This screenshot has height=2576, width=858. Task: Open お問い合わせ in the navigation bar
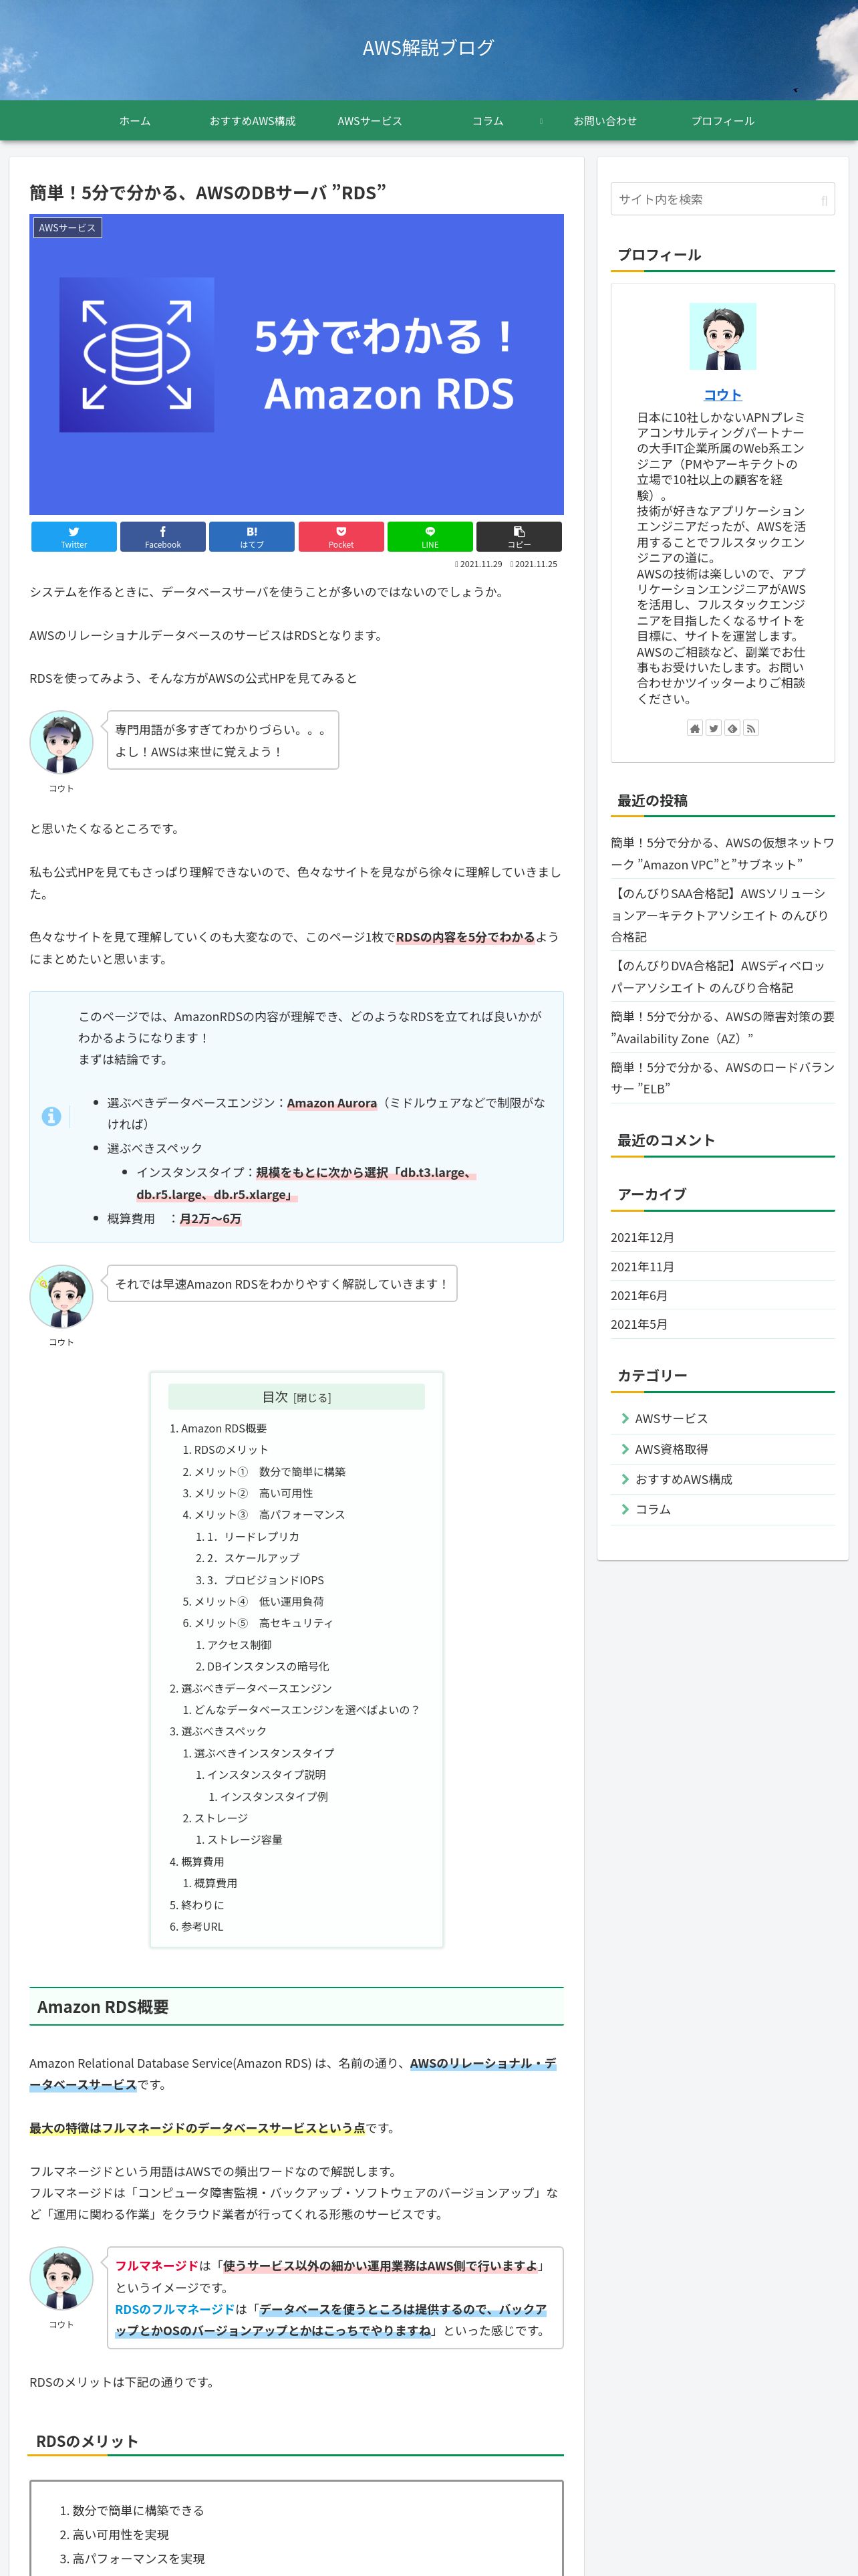605,121
